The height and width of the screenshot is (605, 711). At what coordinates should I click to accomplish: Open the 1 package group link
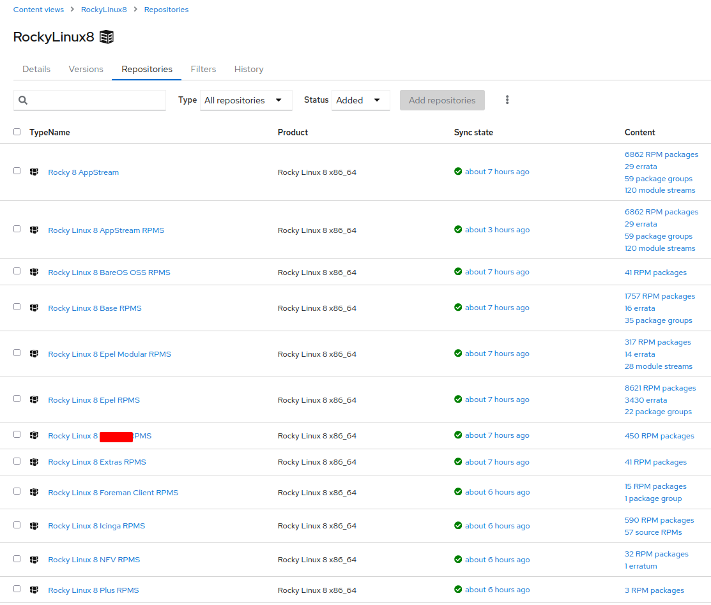point(653,498)
